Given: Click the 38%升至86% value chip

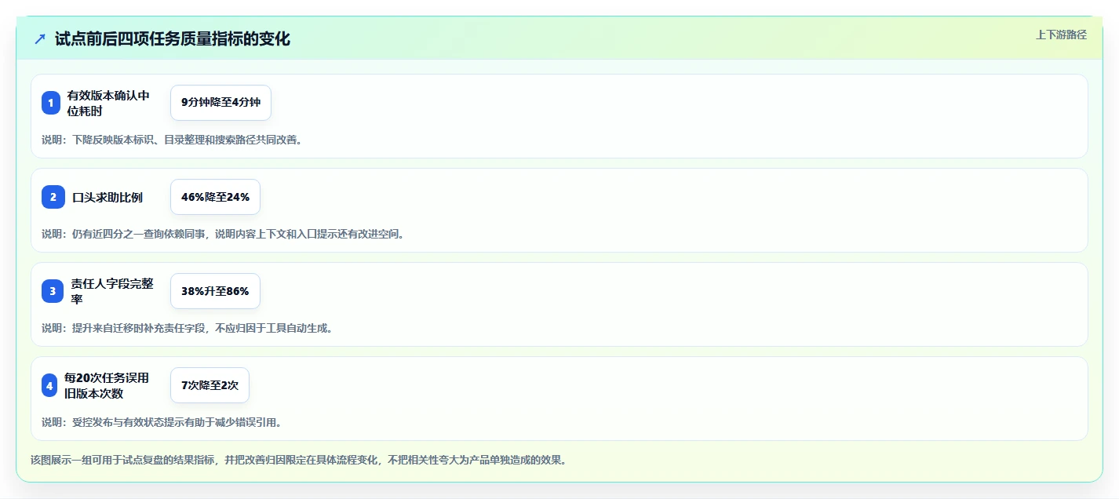Looking at the screenshot, I should 215,291.
